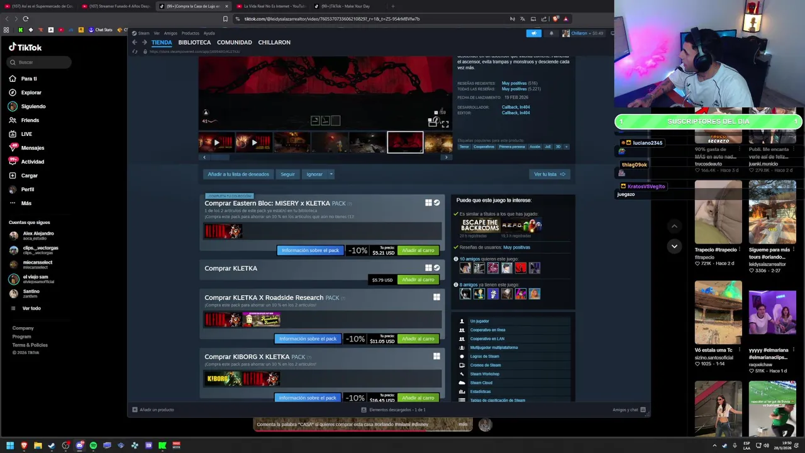Go forward using Steam's forward arrow

[x=144, y=42]
